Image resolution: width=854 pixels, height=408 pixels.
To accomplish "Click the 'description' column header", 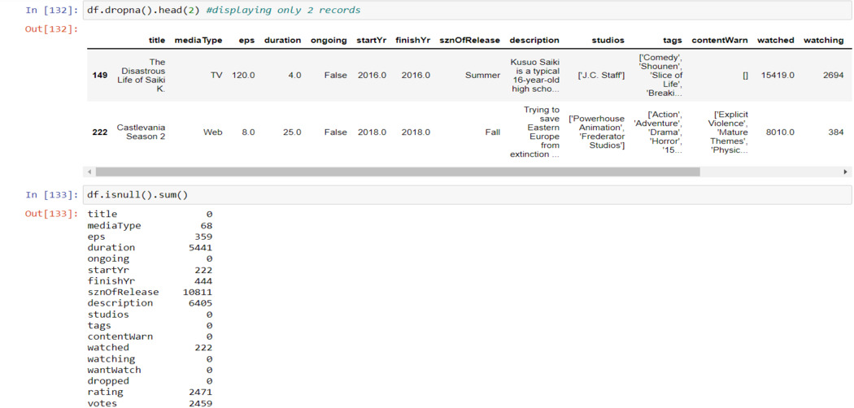I will tap(534, 40).
